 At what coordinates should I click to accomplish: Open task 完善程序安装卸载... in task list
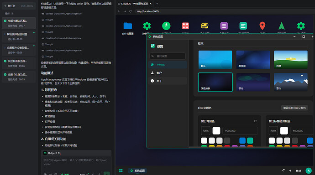[x=19, y=50]
